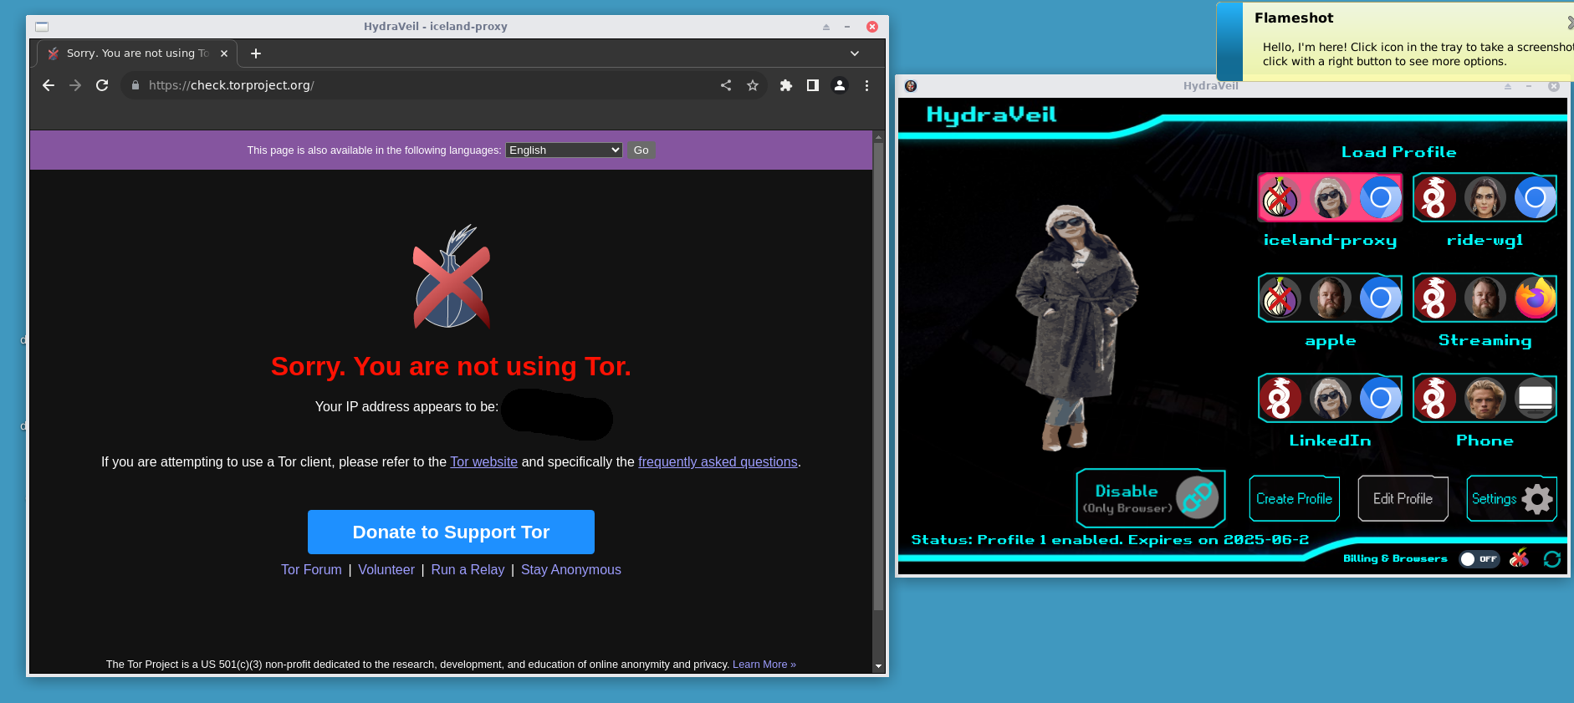
Task: Click the Disable (Only Browser) button
Action: point(1151,498)
